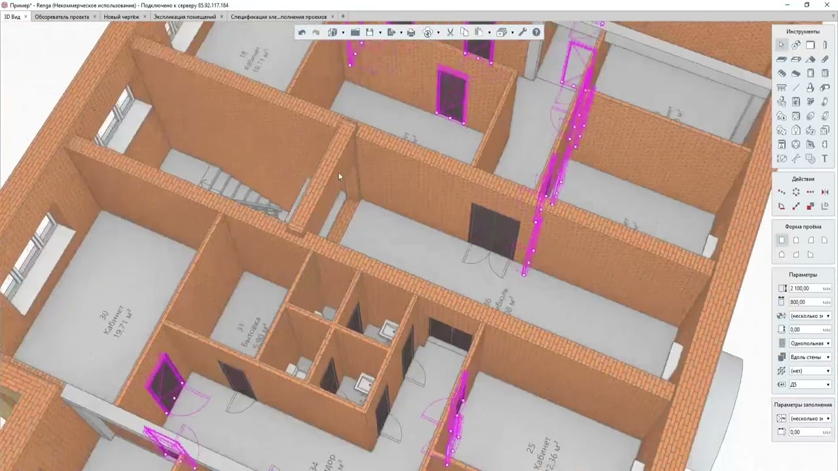The width and height of the screenshot is (838, 471).
Task: Open the (нет) dropdown
Action: [x=811, y=370]
